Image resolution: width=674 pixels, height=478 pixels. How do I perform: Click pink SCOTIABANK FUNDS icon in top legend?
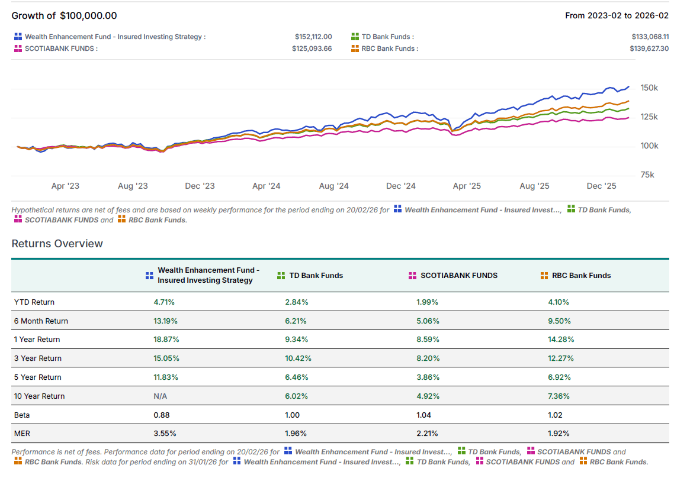(18, 49)
